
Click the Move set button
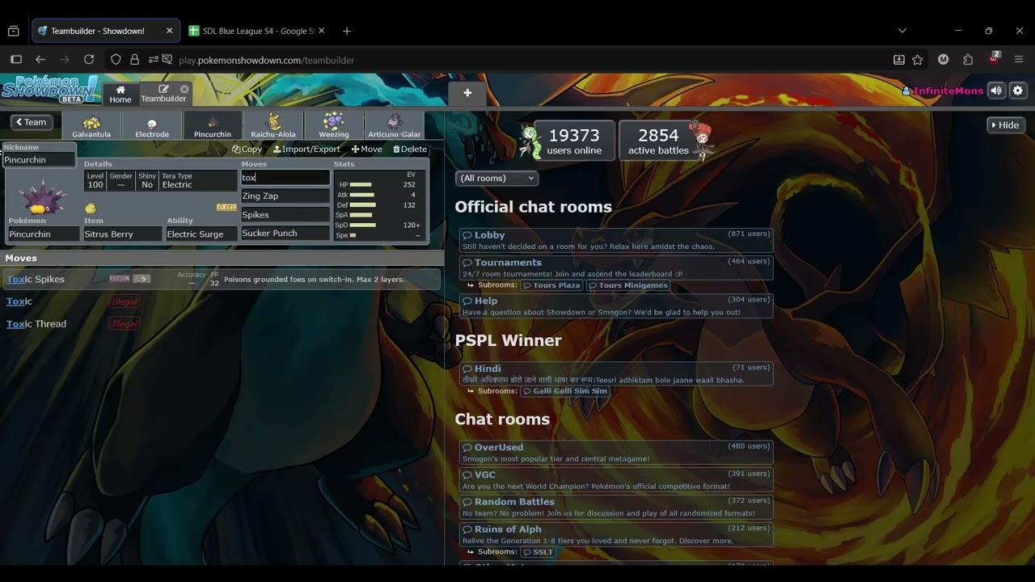(x=366, y=149)
